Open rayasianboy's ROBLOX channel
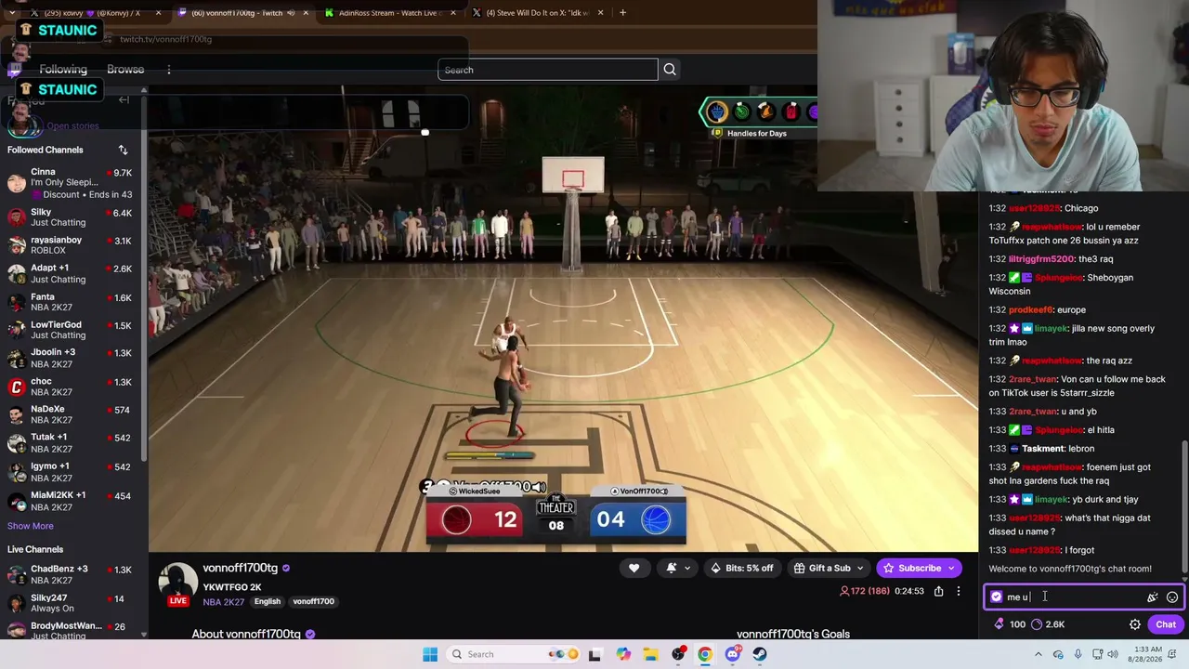 (72, 245)
